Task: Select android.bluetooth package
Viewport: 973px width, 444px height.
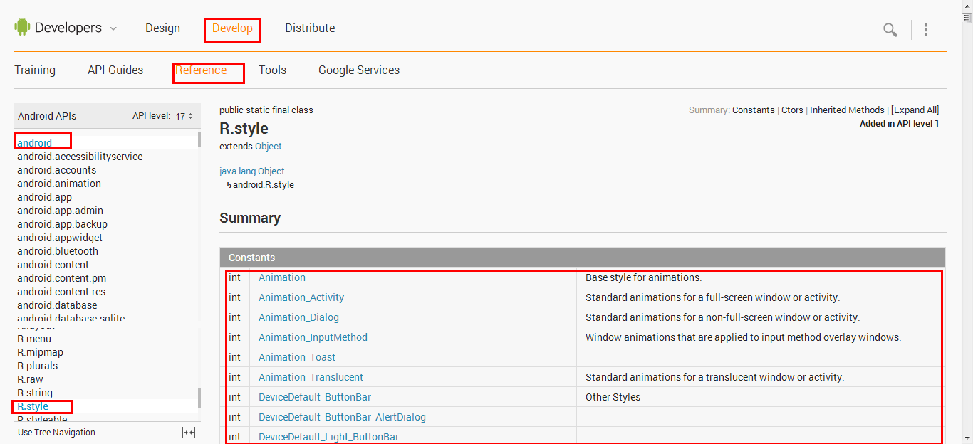Action: (x=58, y=251)
